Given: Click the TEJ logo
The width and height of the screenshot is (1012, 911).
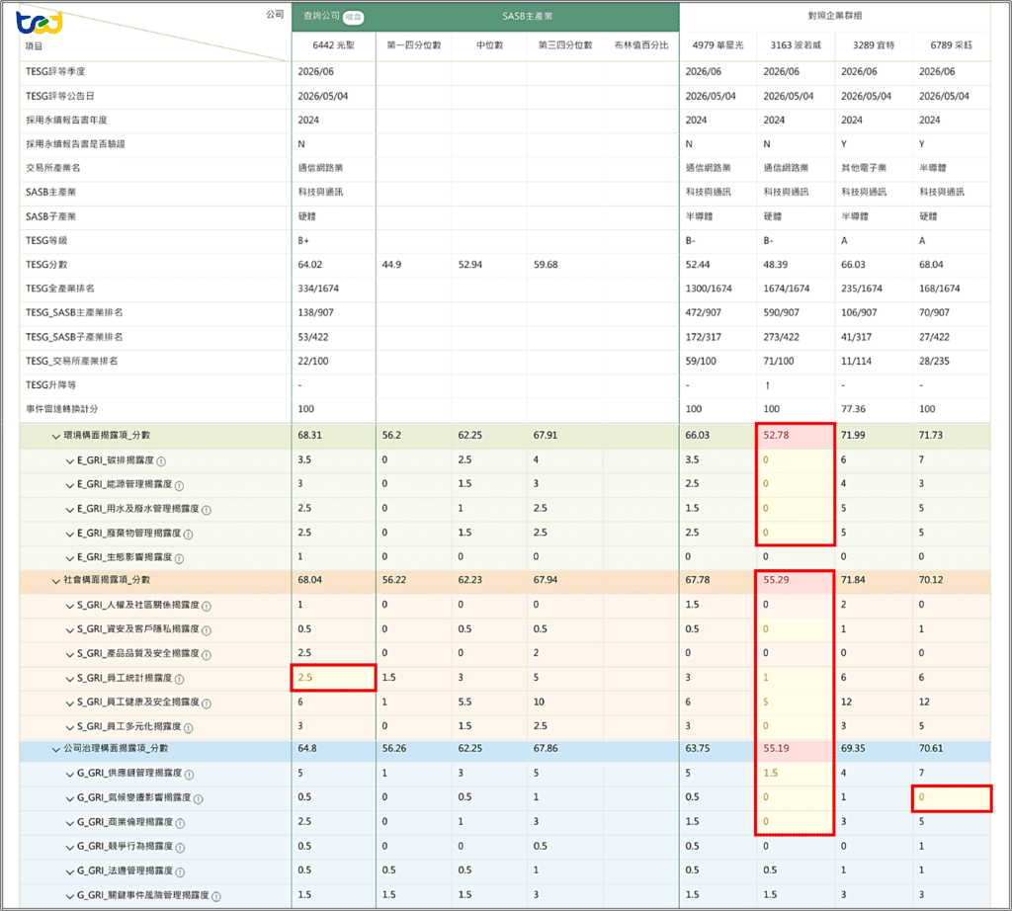Looking at the screenshot, I should coord(39,23).
